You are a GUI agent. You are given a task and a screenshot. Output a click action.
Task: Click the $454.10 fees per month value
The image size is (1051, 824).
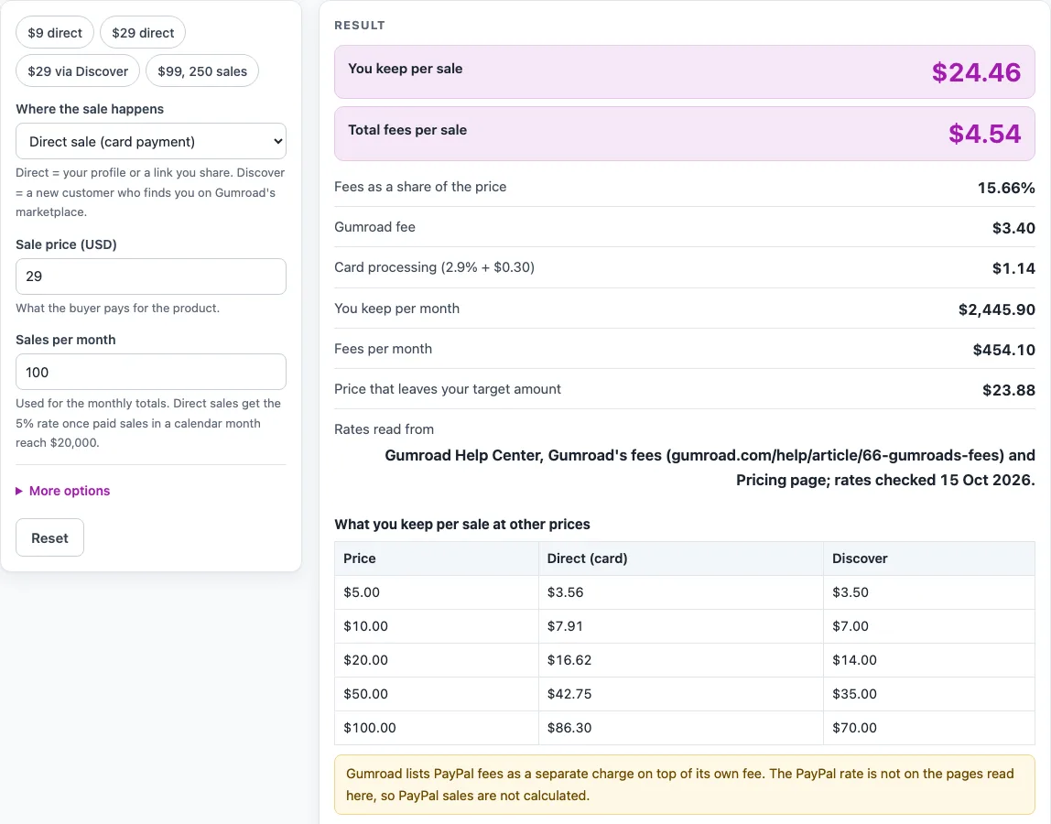point(1004,350)
